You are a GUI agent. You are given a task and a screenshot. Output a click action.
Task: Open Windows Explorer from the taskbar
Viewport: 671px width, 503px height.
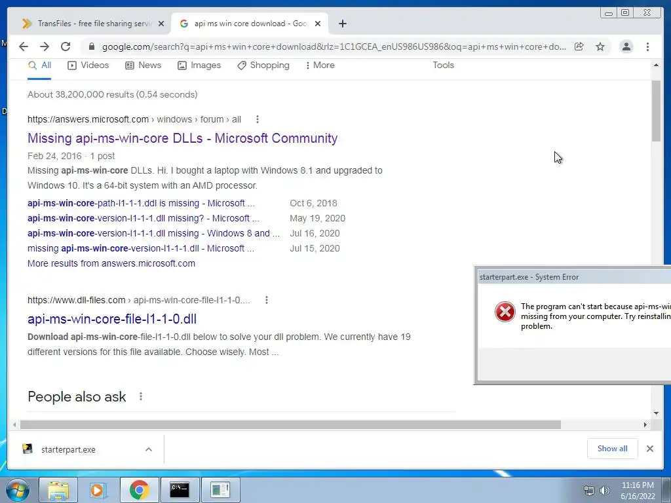(x=58, y=490)
